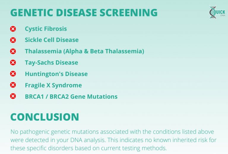Click the DNA helix logo icon
The image size is (228, 154).
[x=213, y=12]
